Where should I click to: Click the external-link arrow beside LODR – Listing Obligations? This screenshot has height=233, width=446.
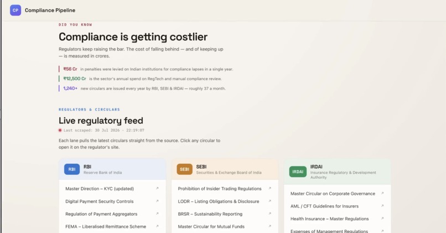pos(269,201)
